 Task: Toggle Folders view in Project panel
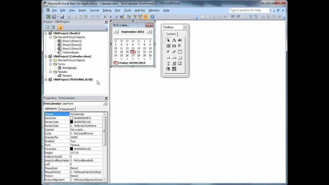[x=60, y=27]
